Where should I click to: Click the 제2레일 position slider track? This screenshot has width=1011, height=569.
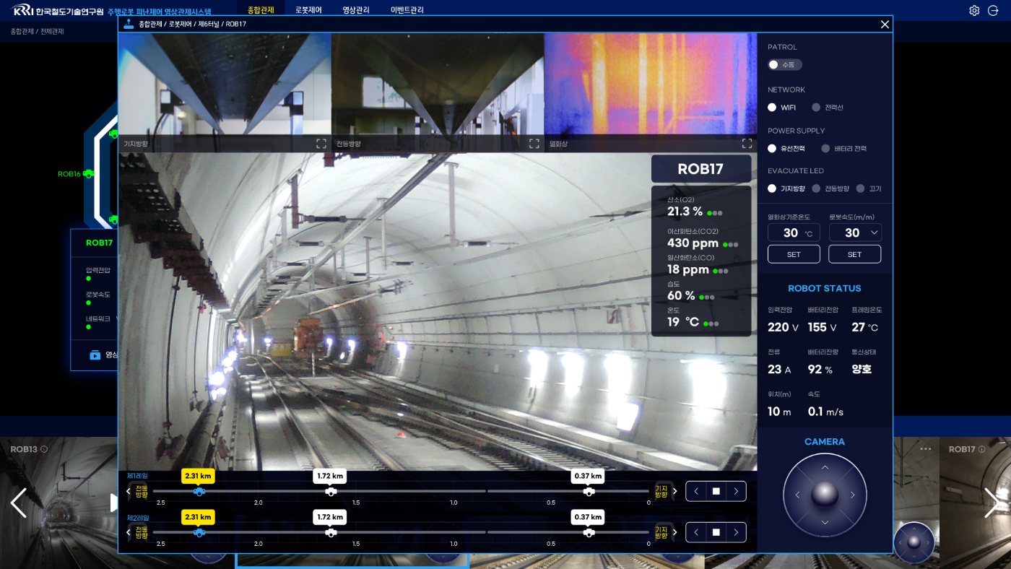coord(401,532)
